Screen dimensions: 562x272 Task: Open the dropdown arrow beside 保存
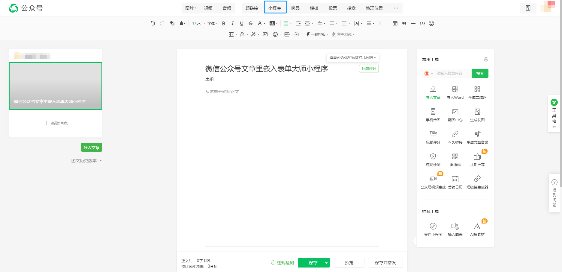[x=326, y=263]
